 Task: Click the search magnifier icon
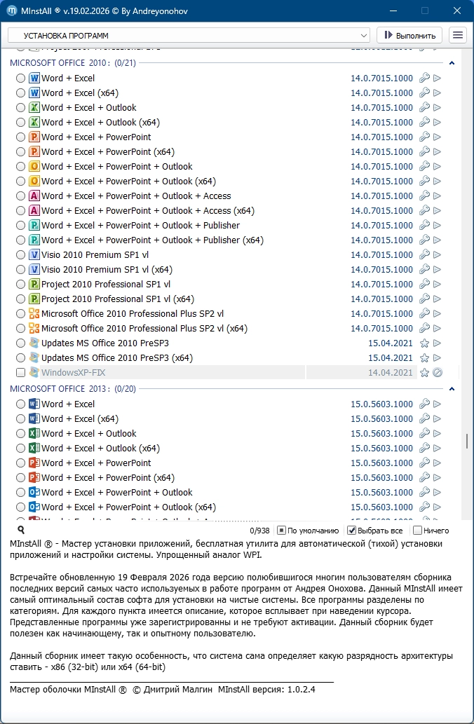(21, 530)
